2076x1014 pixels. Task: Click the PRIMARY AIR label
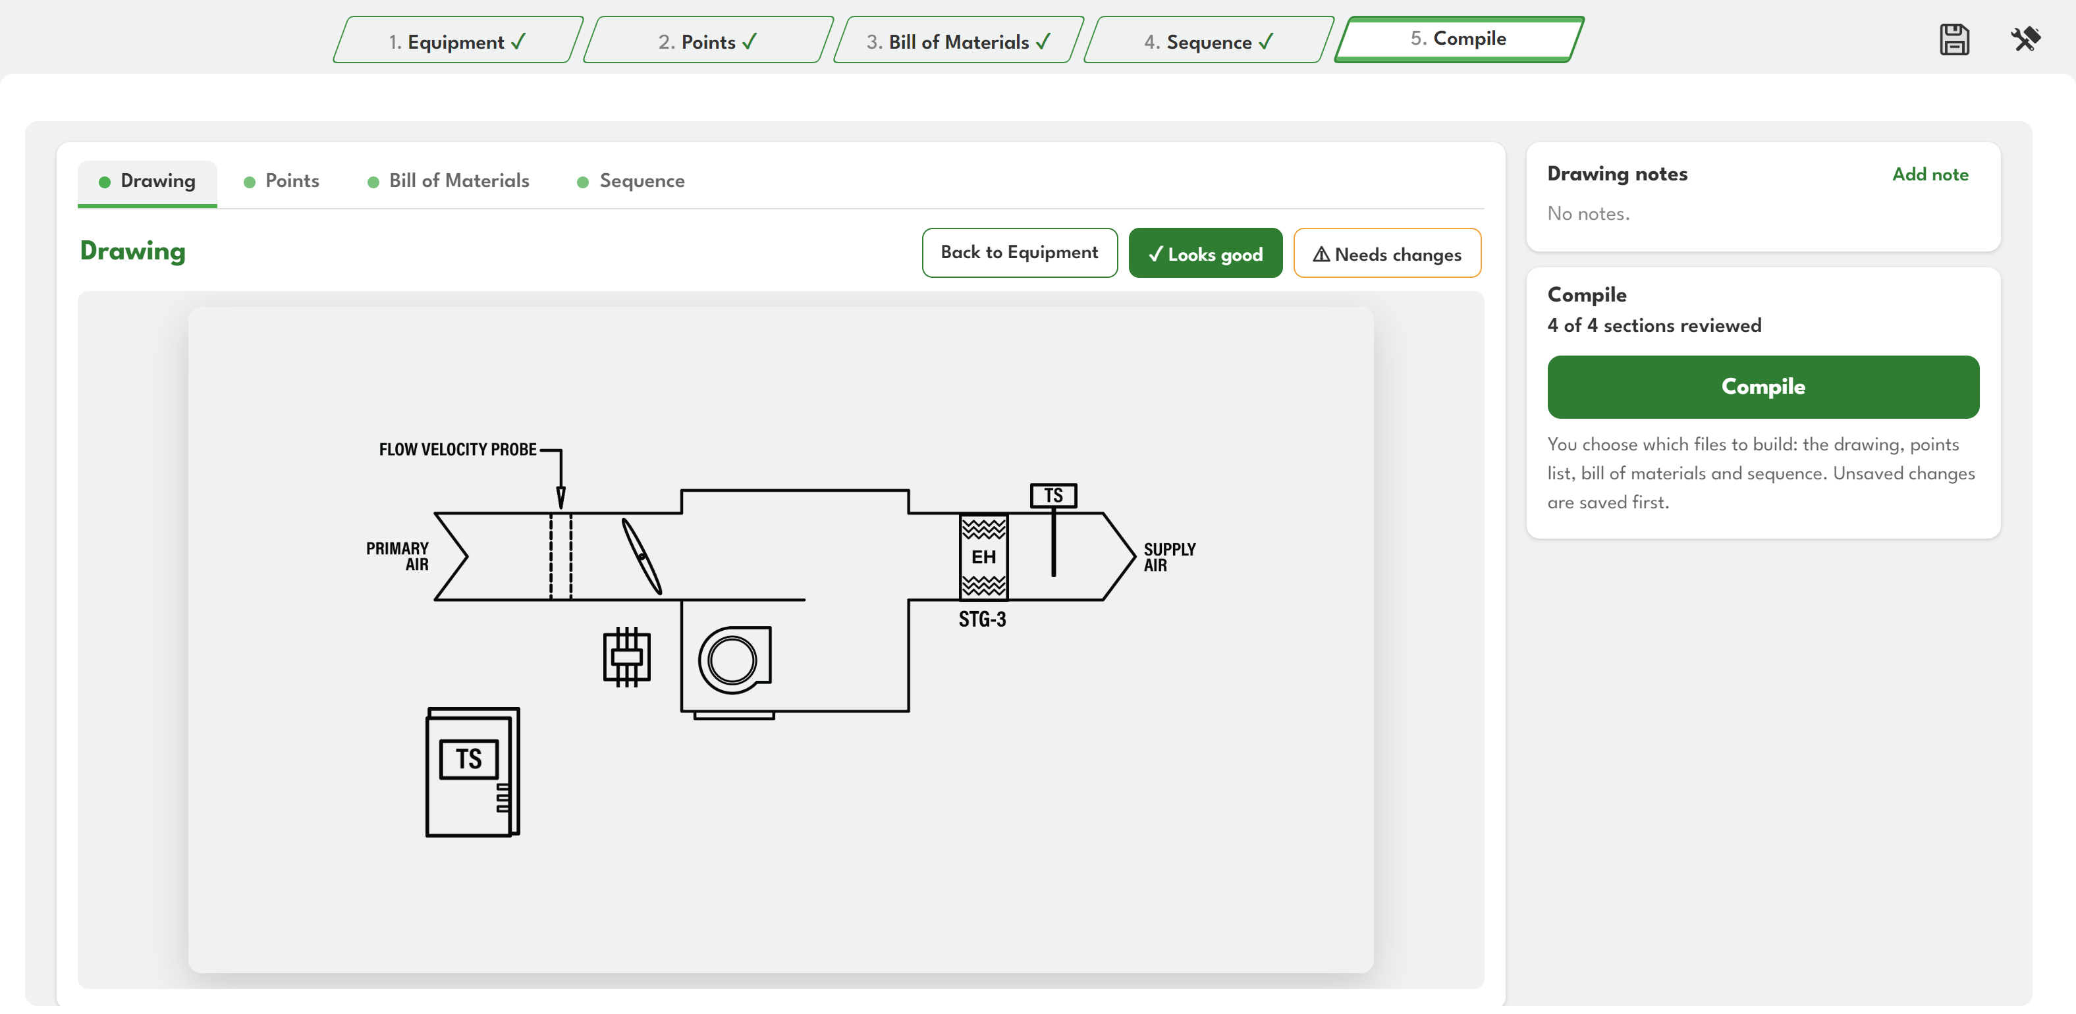[397, 556]
